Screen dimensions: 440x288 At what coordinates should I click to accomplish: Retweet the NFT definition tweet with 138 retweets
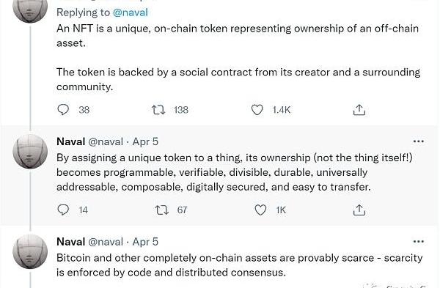[158, 110]
